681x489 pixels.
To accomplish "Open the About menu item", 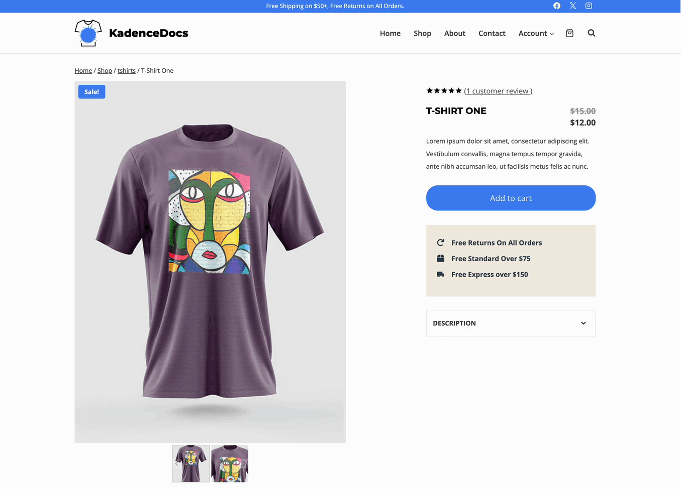I will click(x=454, y=33).
